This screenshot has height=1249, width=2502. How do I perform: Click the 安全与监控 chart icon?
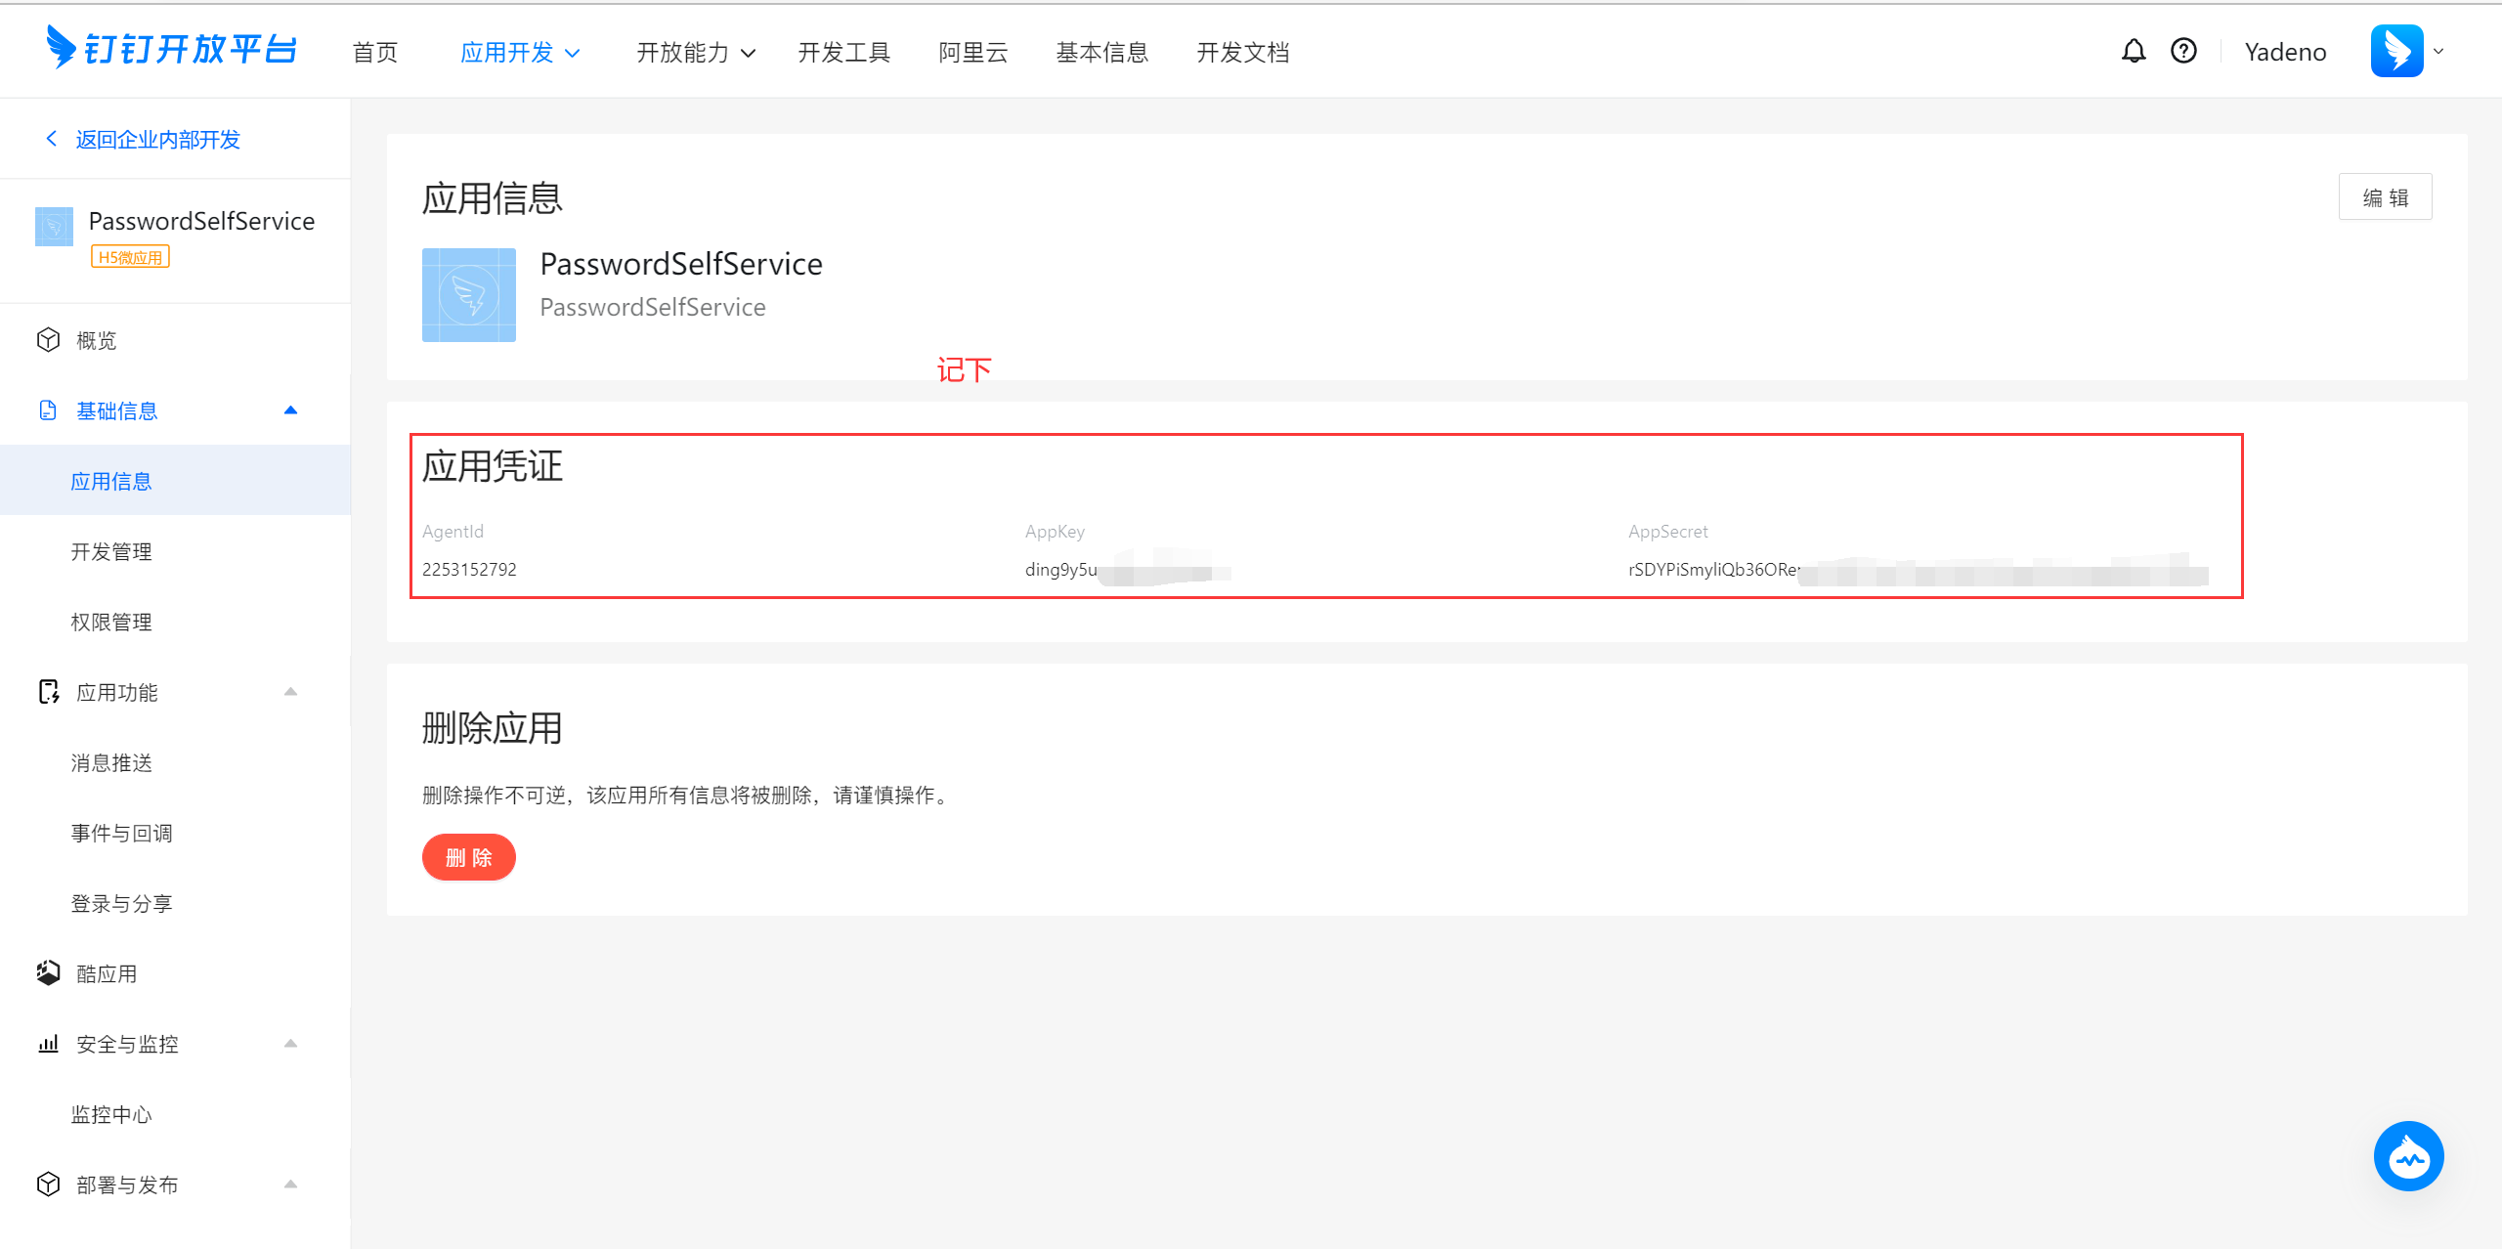[x=48, y=1044]
